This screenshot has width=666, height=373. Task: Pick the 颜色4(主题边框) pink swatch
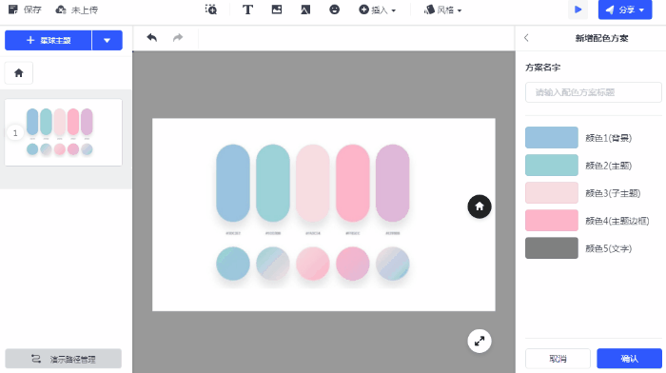coord(551,221)
